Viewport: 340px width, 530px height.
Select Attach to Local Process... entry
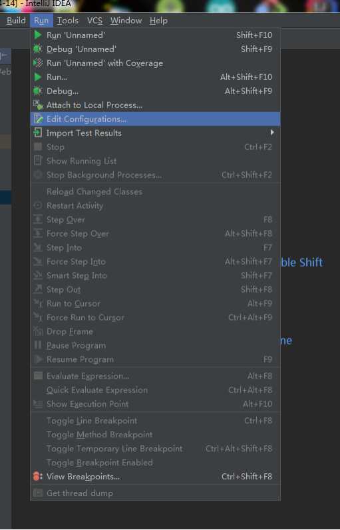click(x=155, y=105)
